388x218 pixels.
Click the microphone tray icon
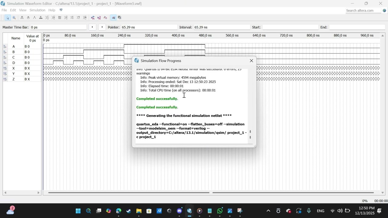[309, 211]
